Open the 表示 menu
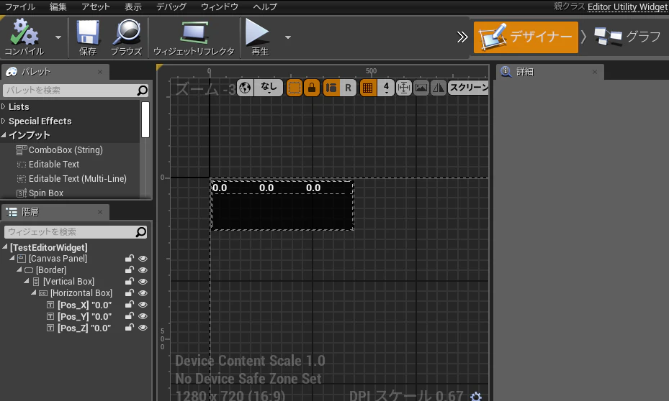Screen dimensions: 669x401 [x=133, y=6]
